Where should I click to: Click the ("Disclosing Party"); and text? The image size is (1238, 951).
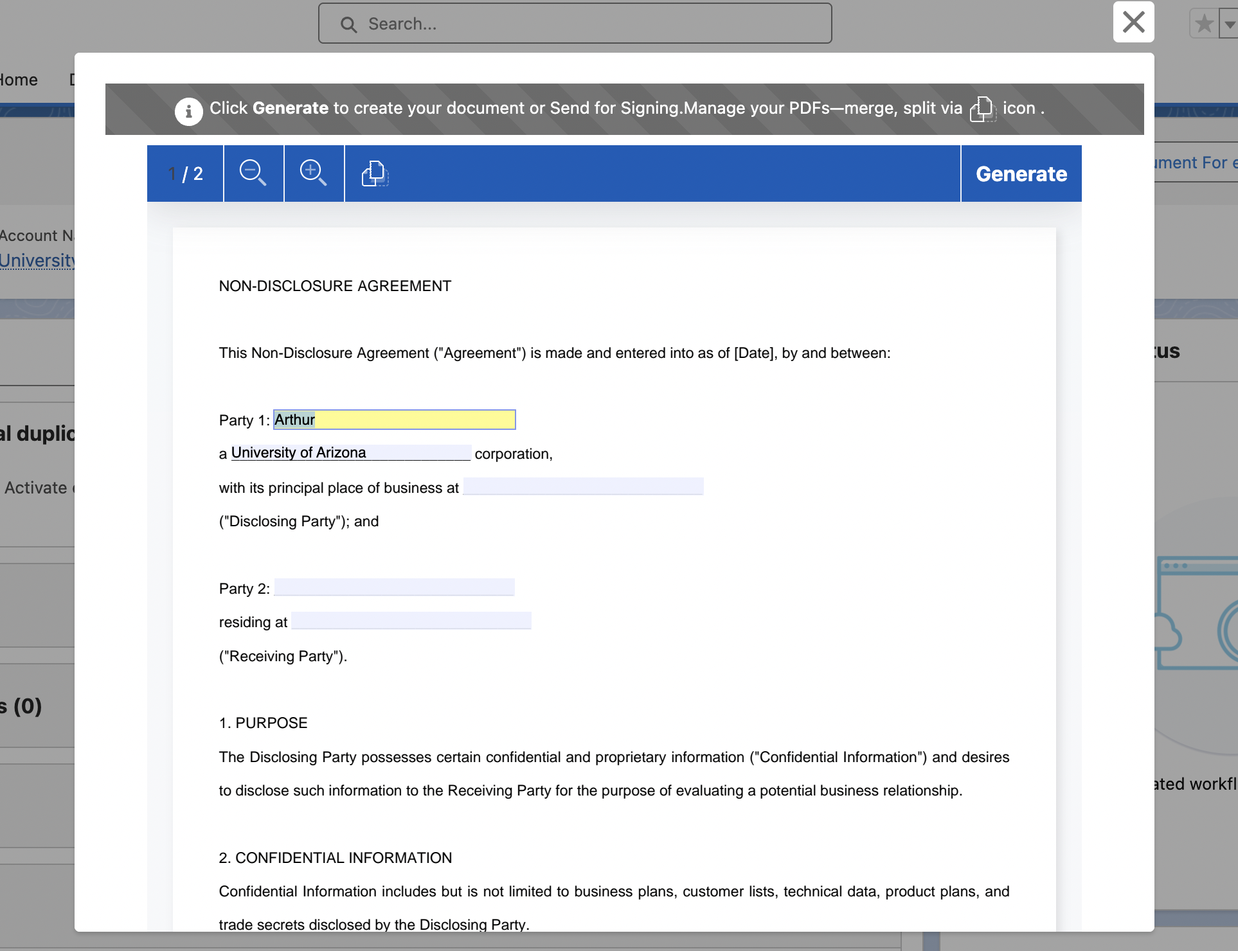(x=299, y=521)
